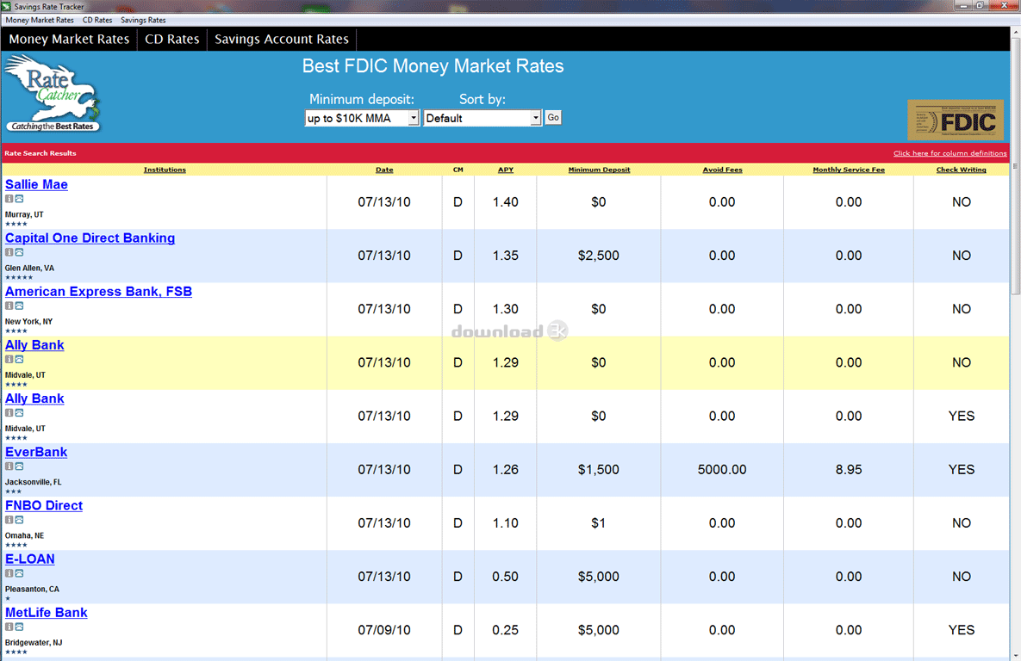
Task: Click the info icon under EverBank
Action: tap(9, 466)
